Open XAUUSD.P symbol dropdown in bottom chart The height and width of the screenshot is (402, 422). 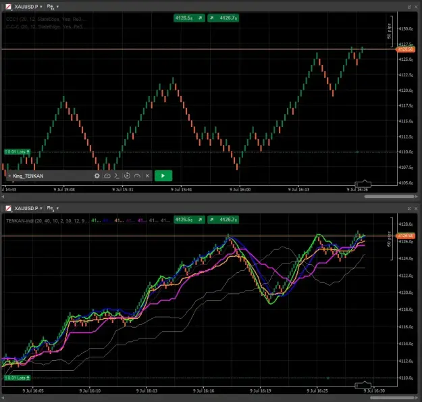[28, 208]
